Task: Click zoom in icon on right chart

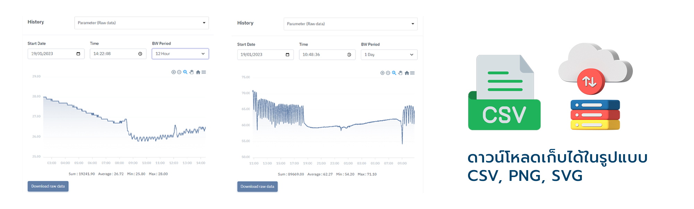Action: (x=382, y=73)
